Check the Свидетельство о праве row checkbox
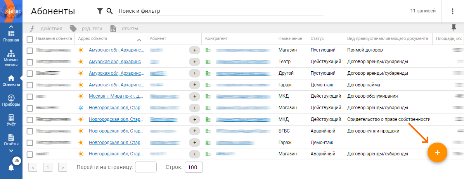The image size is (464, 179). tap(29, 120)
